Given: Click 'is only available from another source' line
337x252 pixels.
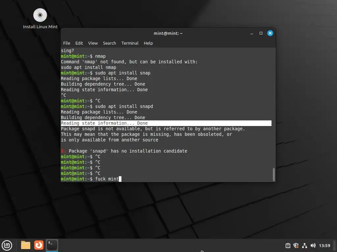Looking at the screenshot, I should 109,140.
